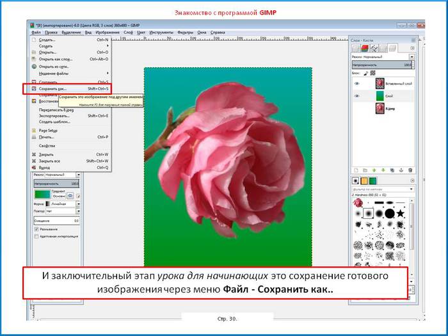Click the save icon inside Сохранить как row
The image size is (448, 336).
pos(34,88)
